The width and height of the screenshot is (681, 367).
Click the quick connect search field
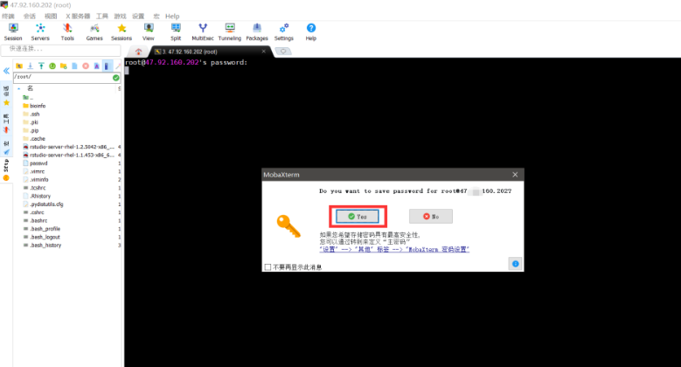61,48
